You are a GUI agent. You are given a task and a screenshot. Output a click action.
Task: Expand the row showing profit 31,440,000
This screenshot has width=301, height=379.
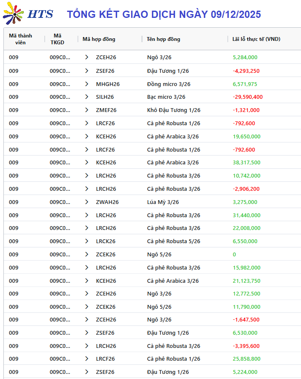coord(87,215)
